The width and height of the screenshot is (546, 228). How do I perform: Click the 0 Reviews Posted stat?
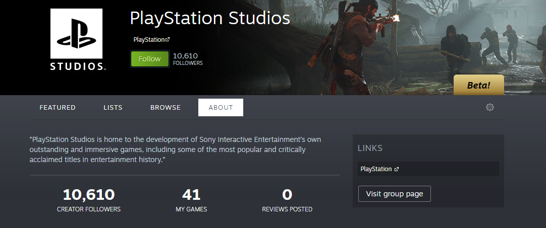[x=287, y=200]
